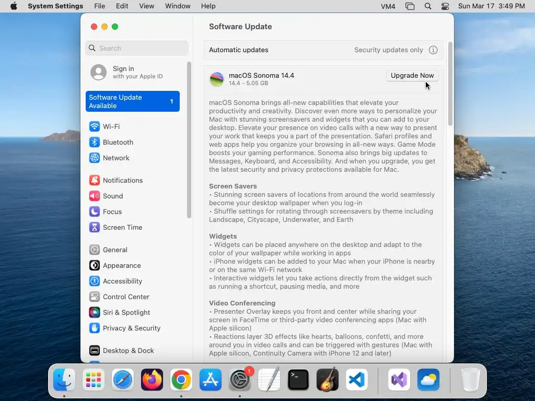Click the Software Update content scrollbar
This screenshot has height=401, width=535.
pyautogui.click(x=450, y=84)
